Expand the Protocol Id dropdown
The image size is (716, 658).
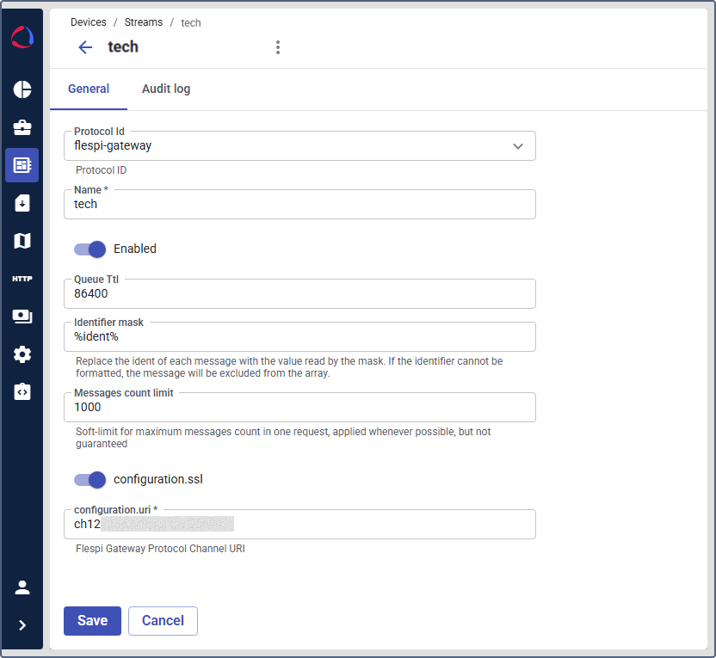pos(517,146)
